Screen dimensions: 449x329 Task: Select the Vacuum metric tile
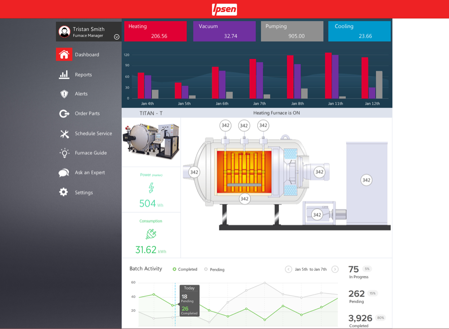[224, 31]
